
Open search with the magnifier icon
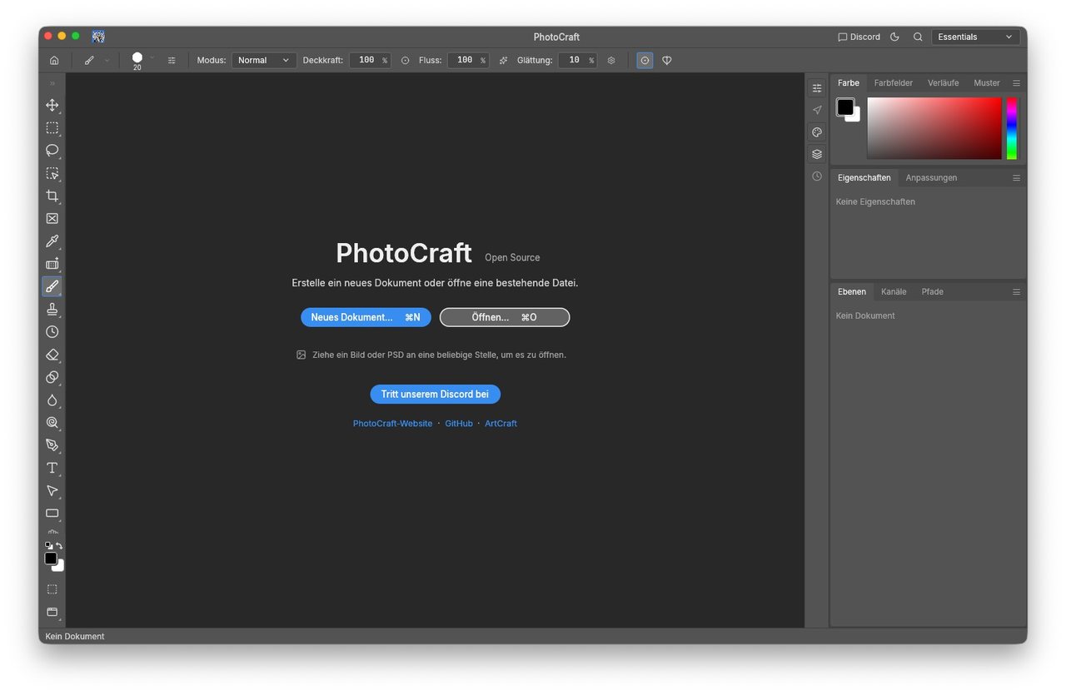pyautogui.click(x=918, y=37)
